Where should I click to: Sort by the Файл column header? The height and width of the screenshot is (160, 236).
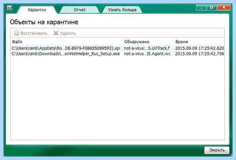(x=17, y=42)
